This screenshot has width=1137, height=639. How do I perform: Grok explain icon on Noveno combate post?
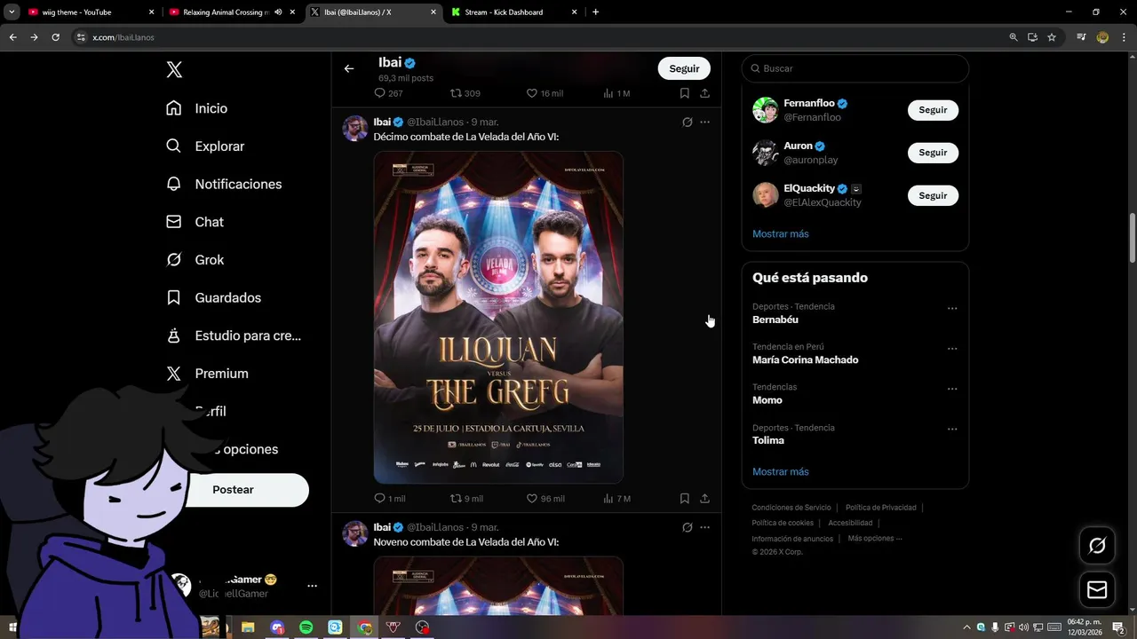[x=687, y=527]
